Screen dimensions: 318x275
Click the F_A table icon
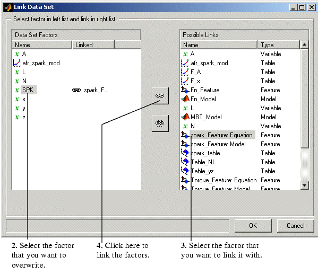185,72
